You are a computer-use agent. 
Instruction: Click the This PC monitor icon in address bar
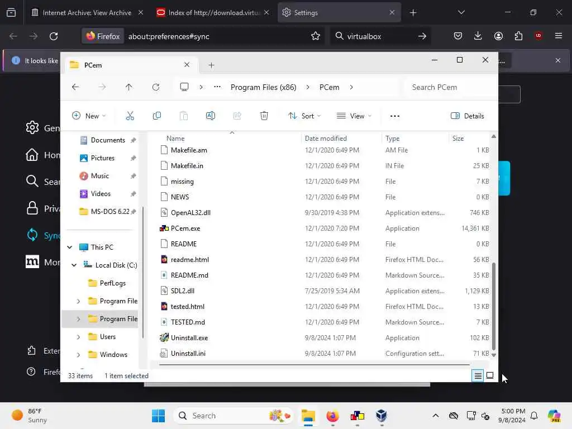click(184, 87)
